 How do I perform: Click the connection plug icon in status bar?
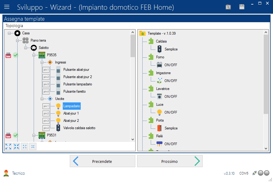(254, 173)
